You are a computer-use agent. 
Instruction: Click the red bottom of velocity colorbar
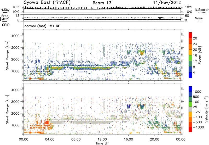click(190, 130)
